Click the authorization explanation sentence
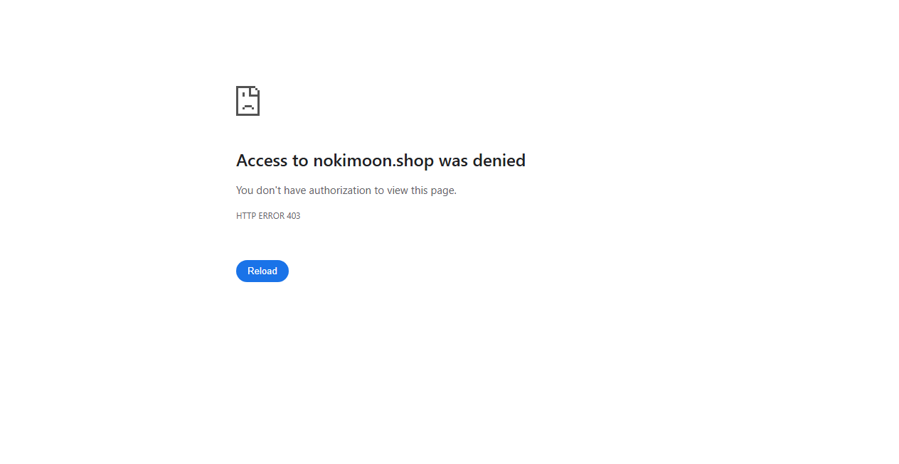Screen dimensions: 899x464 coord(346,190)
